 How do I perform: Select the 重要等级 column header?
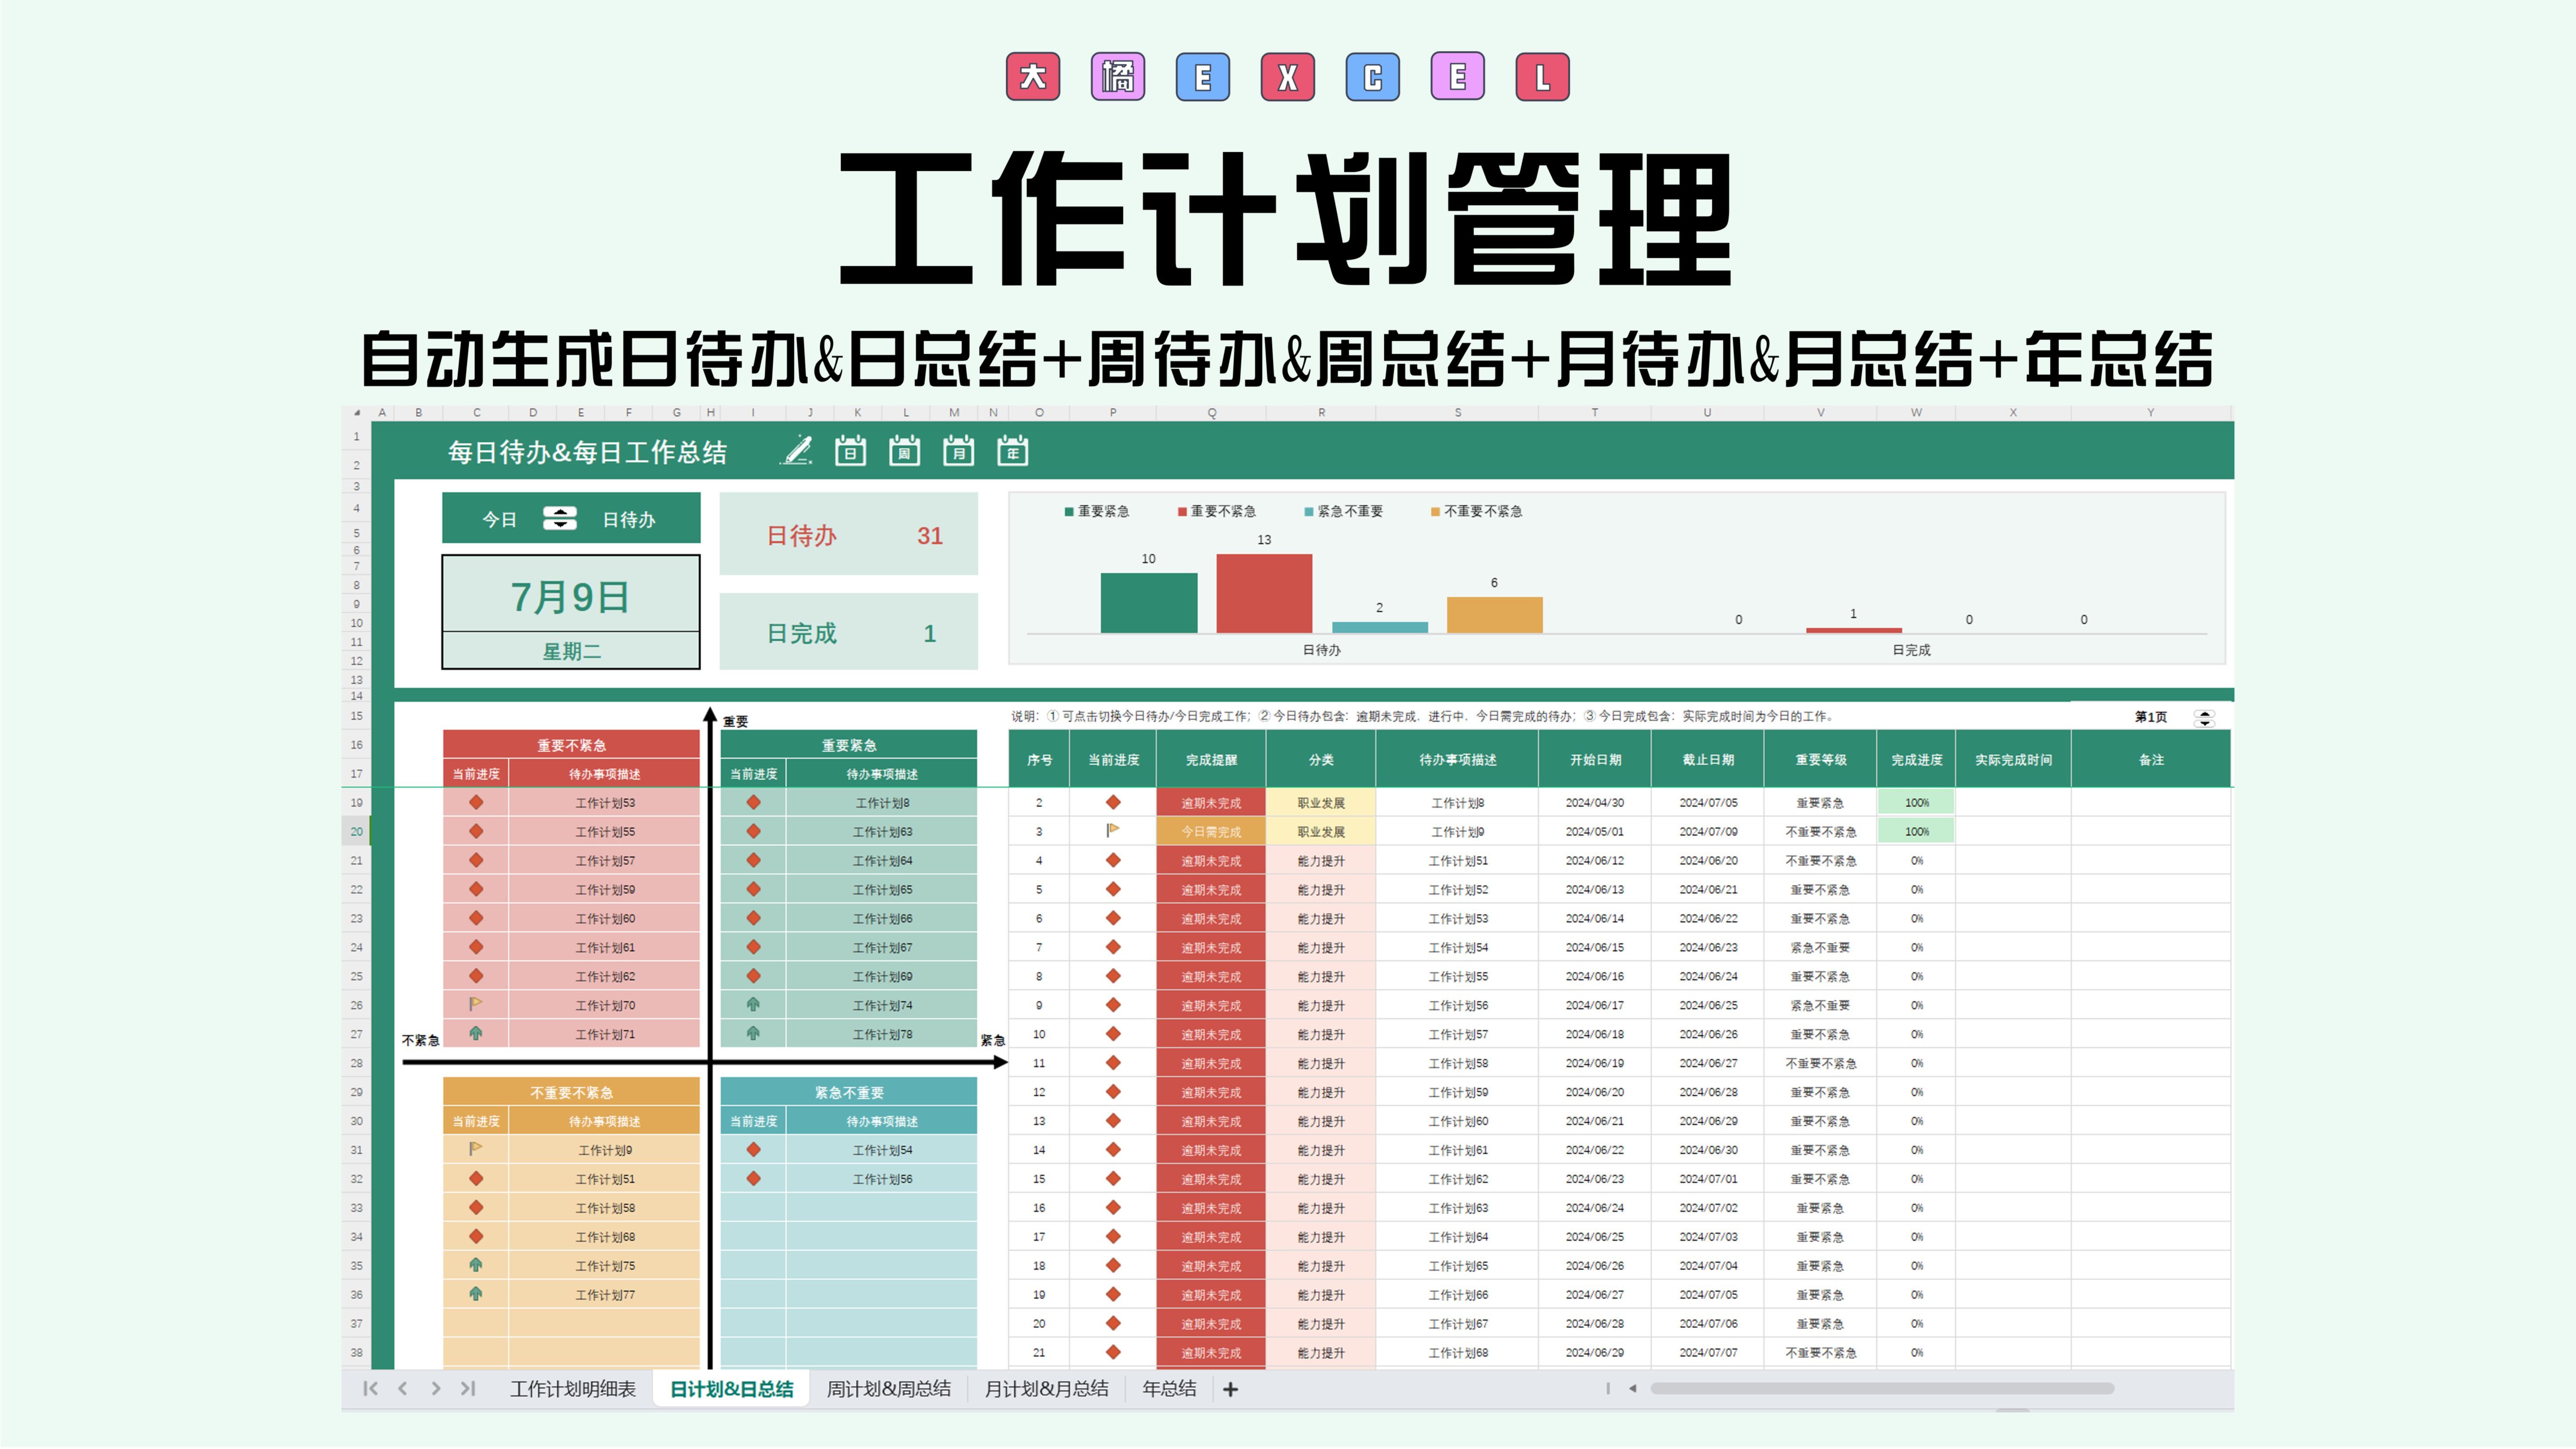1820,760
